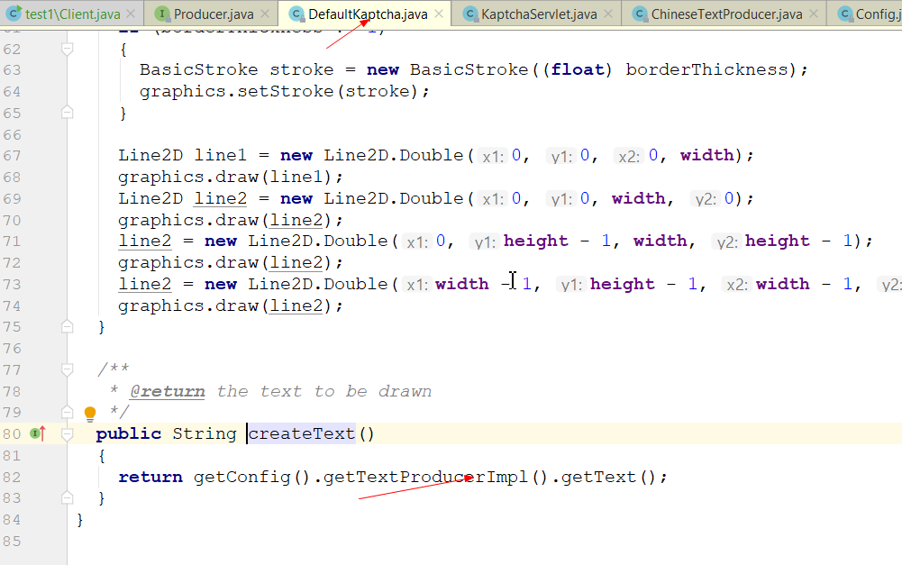This screenshot has width=902, height=565.
Task: Click the class icon on DefaultKaptcha.java tab
Action: click(x=296, y=14)
